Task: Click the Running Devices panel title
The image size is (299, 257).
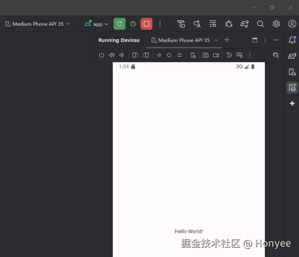Action: (119, 40)
